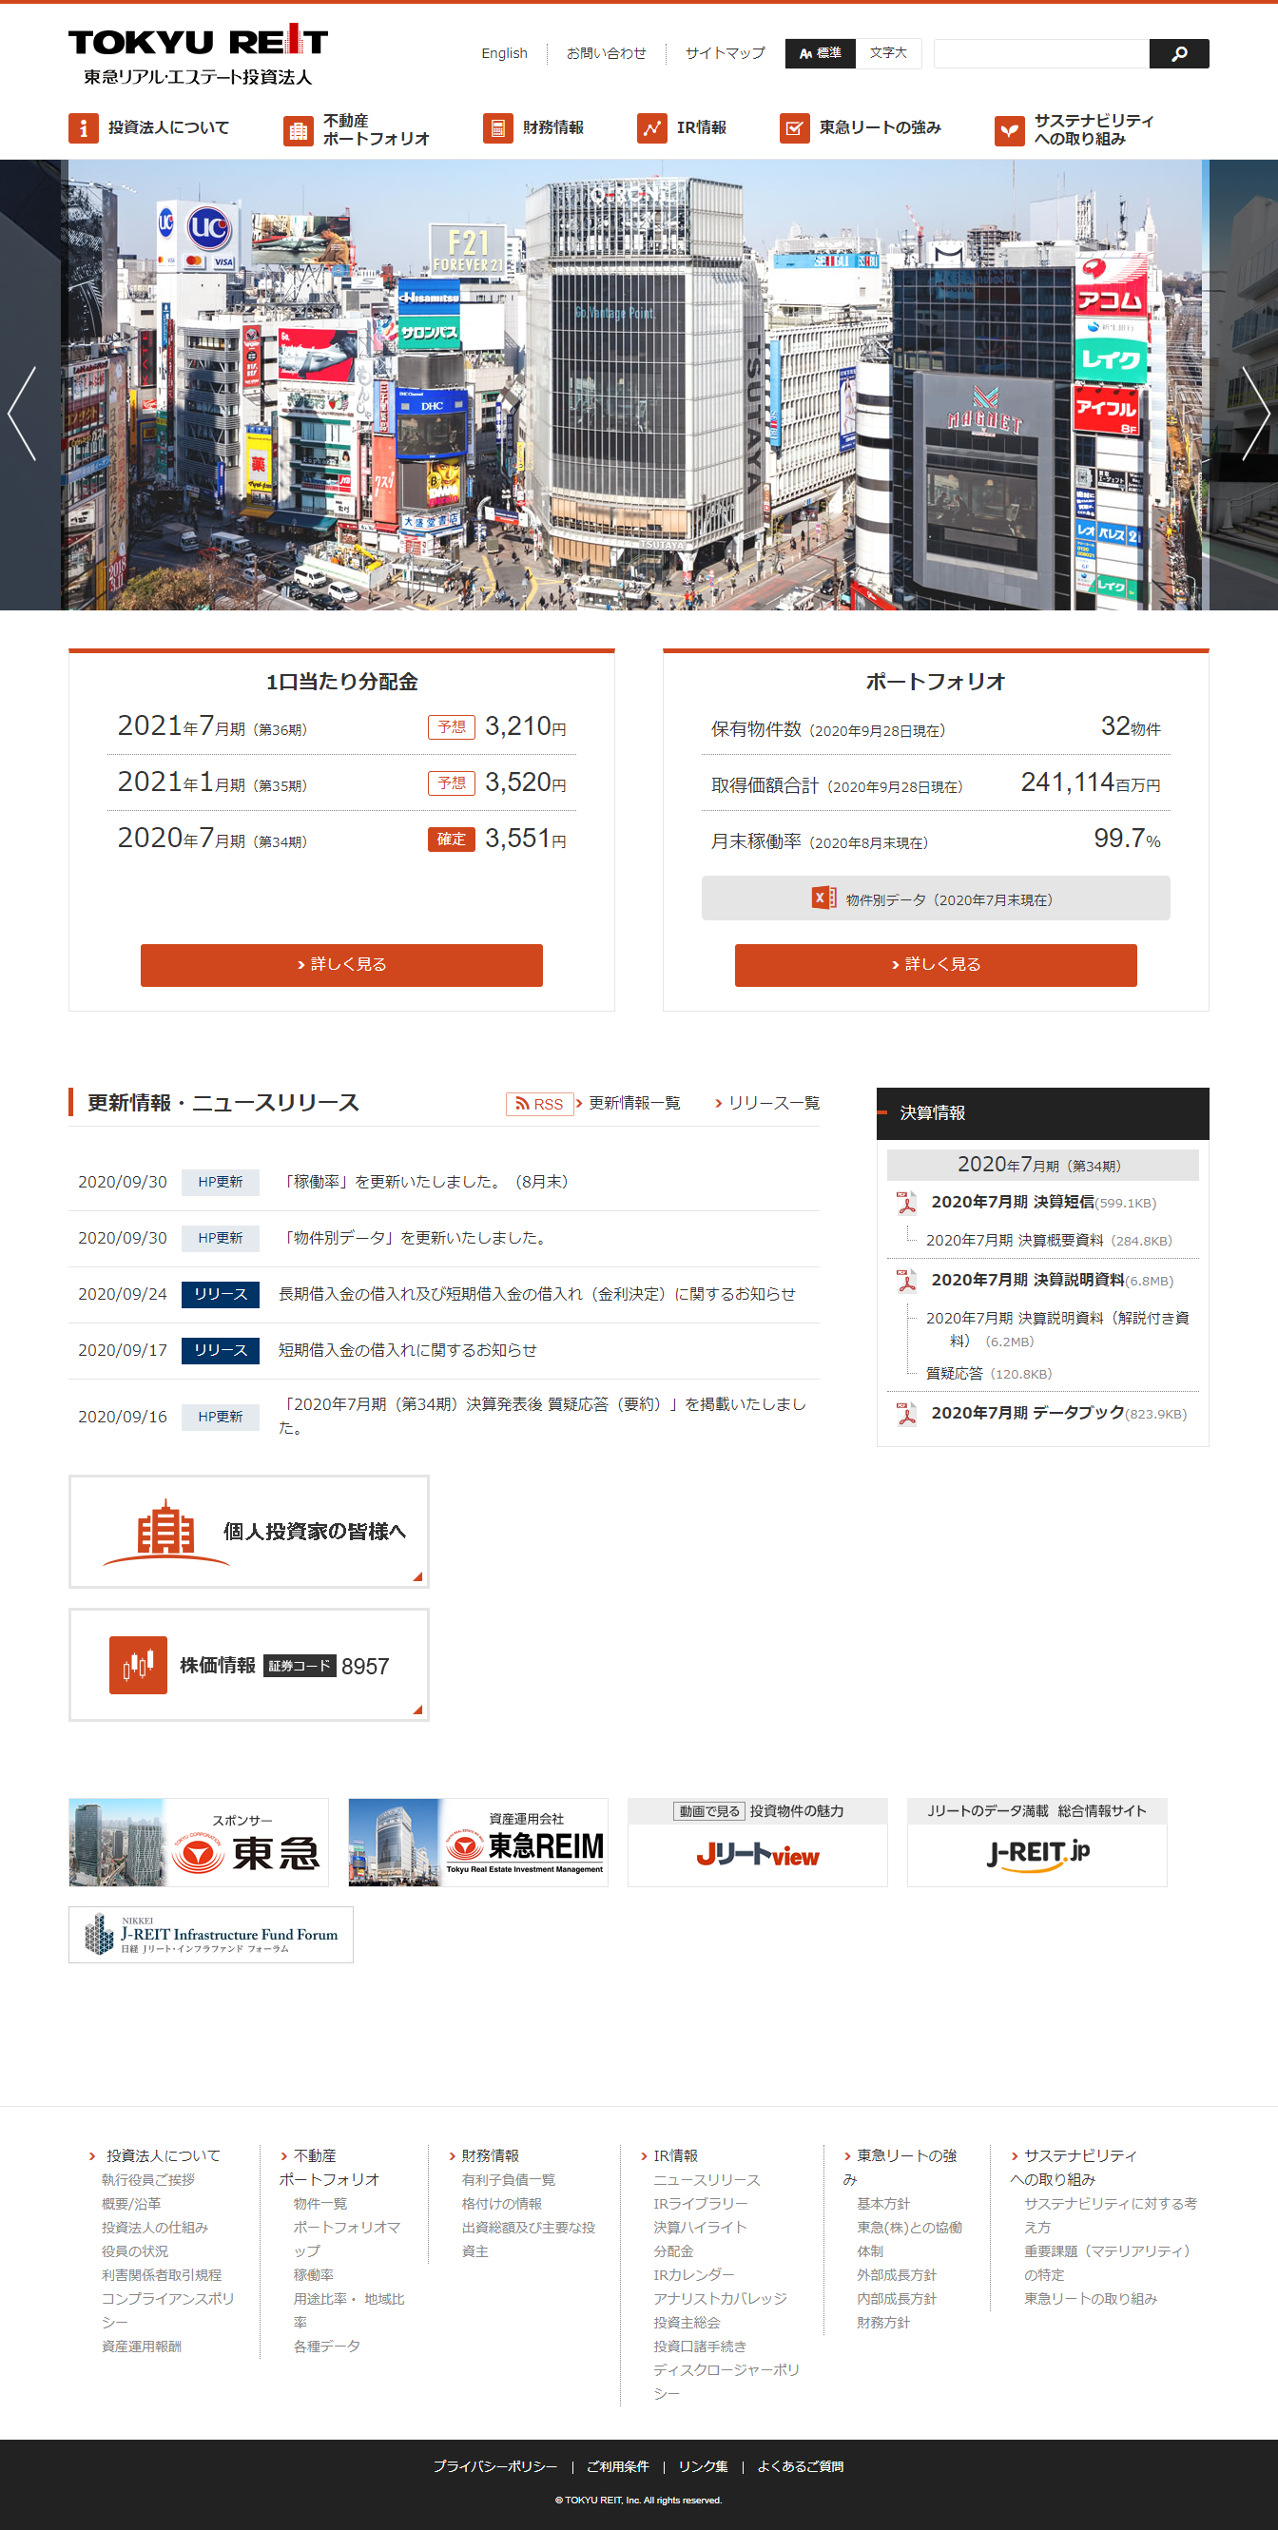Open the スポンサー 東急 banner

(x=199, y=1843)
